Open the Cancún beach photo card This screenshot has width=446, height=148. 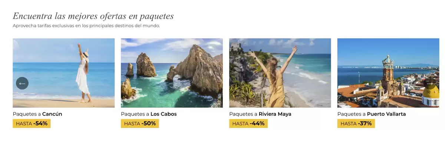(64, 73)
